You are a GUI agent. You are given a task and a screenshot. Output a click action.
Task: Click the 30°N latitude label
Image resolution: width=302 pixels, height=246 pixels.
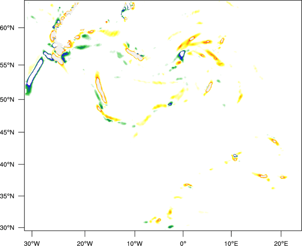click(x=7, y=228)
